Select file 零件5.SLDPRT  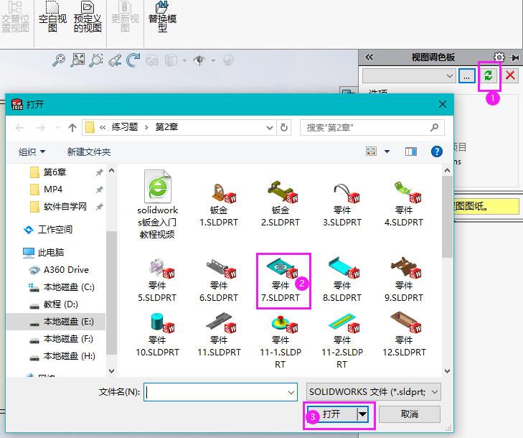coord(157,280)
